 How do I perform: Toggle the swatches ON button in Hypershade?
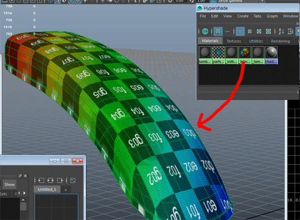(x=205, y=31)
